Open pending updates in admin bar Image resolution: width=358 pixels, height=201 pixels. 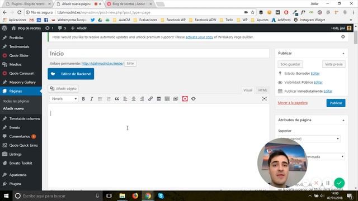point(49,28)
